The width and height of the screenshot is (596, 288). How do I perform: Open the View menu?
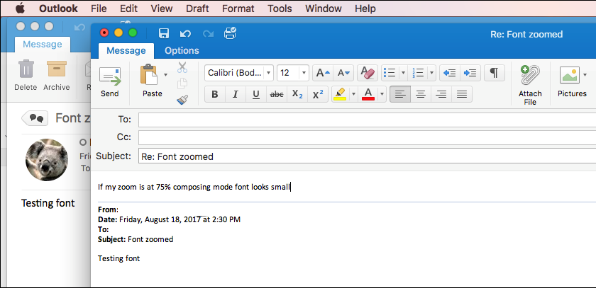162,8
